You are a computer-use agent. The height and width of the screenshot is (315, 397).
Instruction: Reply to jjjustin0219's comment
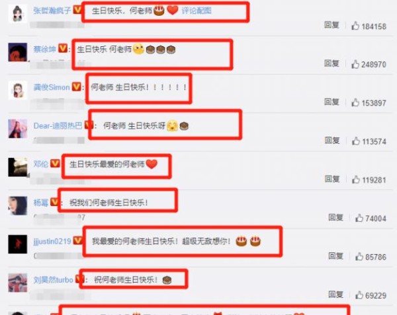[335, 256]
